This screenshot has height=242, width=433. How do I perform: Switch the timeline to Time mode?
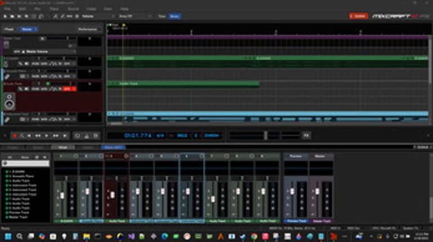162,16
